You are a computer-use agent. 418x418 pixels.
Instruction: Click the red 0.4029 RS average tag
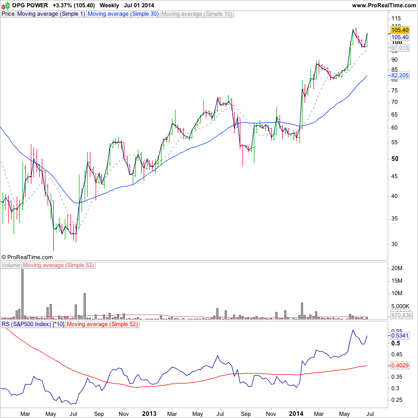[x=400, y=365]
